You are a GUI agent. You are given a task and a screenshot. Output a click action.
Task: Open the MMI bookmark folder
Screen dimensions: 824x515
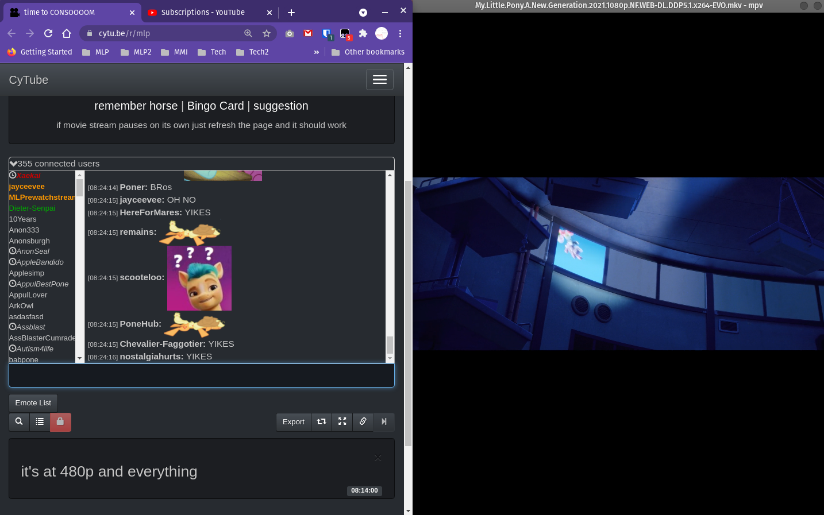tap(174, 52)
